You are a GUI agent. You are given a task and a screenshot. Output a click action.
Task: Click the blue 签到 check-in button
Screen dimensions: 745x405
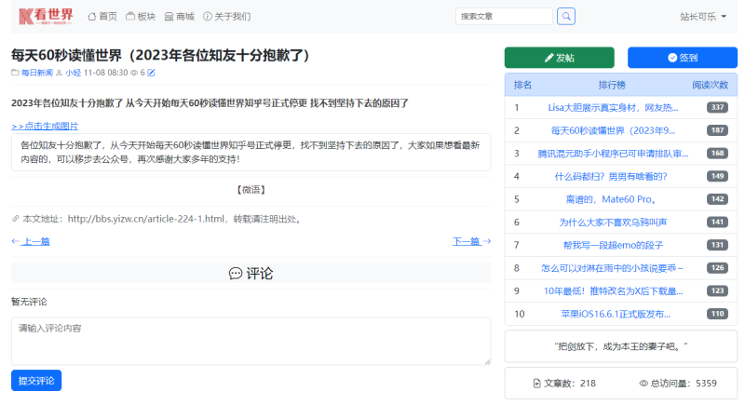[x=683, y=58]
